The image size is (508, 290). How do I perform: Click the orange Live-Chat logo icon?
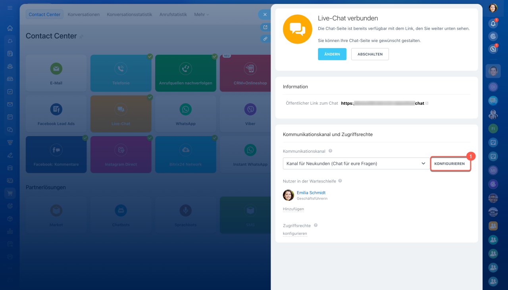click(297, 29)
